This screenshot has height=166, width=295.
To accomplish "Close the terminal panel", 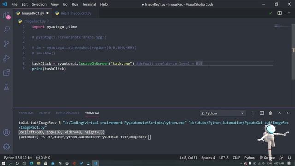I will point(288,113).
